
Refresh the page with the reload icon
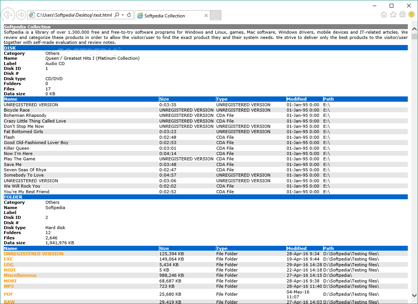click(x=129, y=15)
